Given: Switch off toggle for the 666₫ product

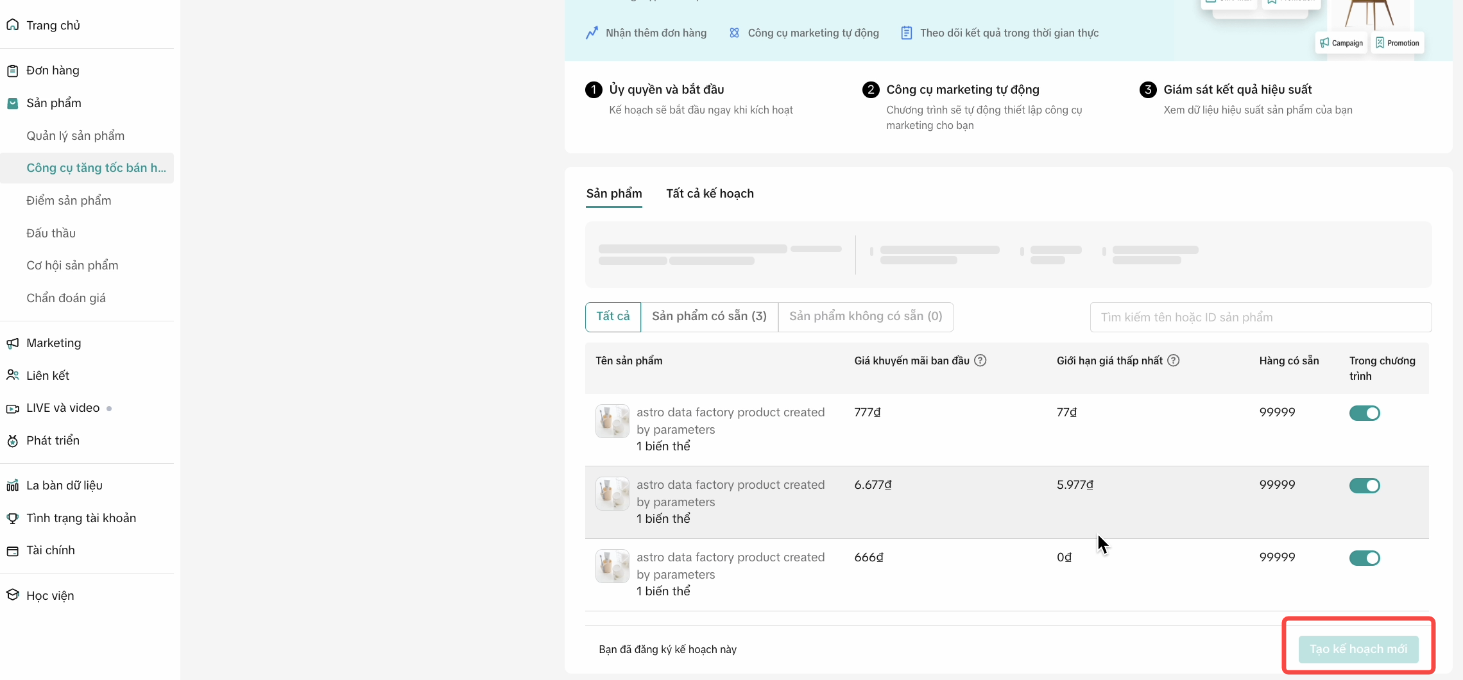Looking at the screenshot, I should coord(1364,558).
